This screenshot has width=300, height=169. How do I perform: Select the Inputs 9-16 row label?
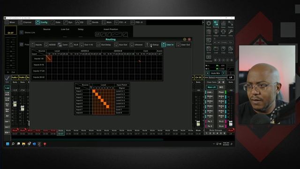pyautogui.click(x=39, y=65)
